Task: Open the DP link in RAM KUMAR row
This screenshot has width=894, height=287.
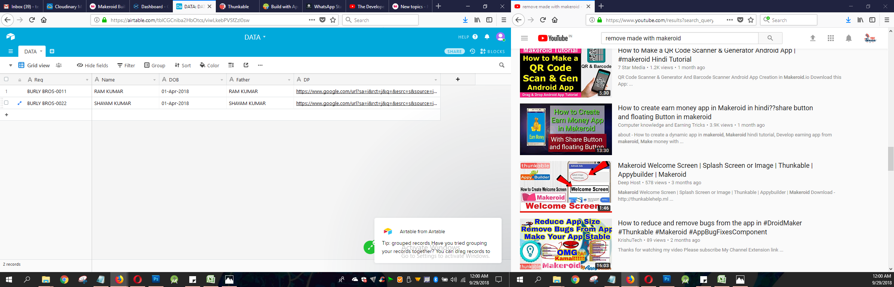Action: (366, 91)
